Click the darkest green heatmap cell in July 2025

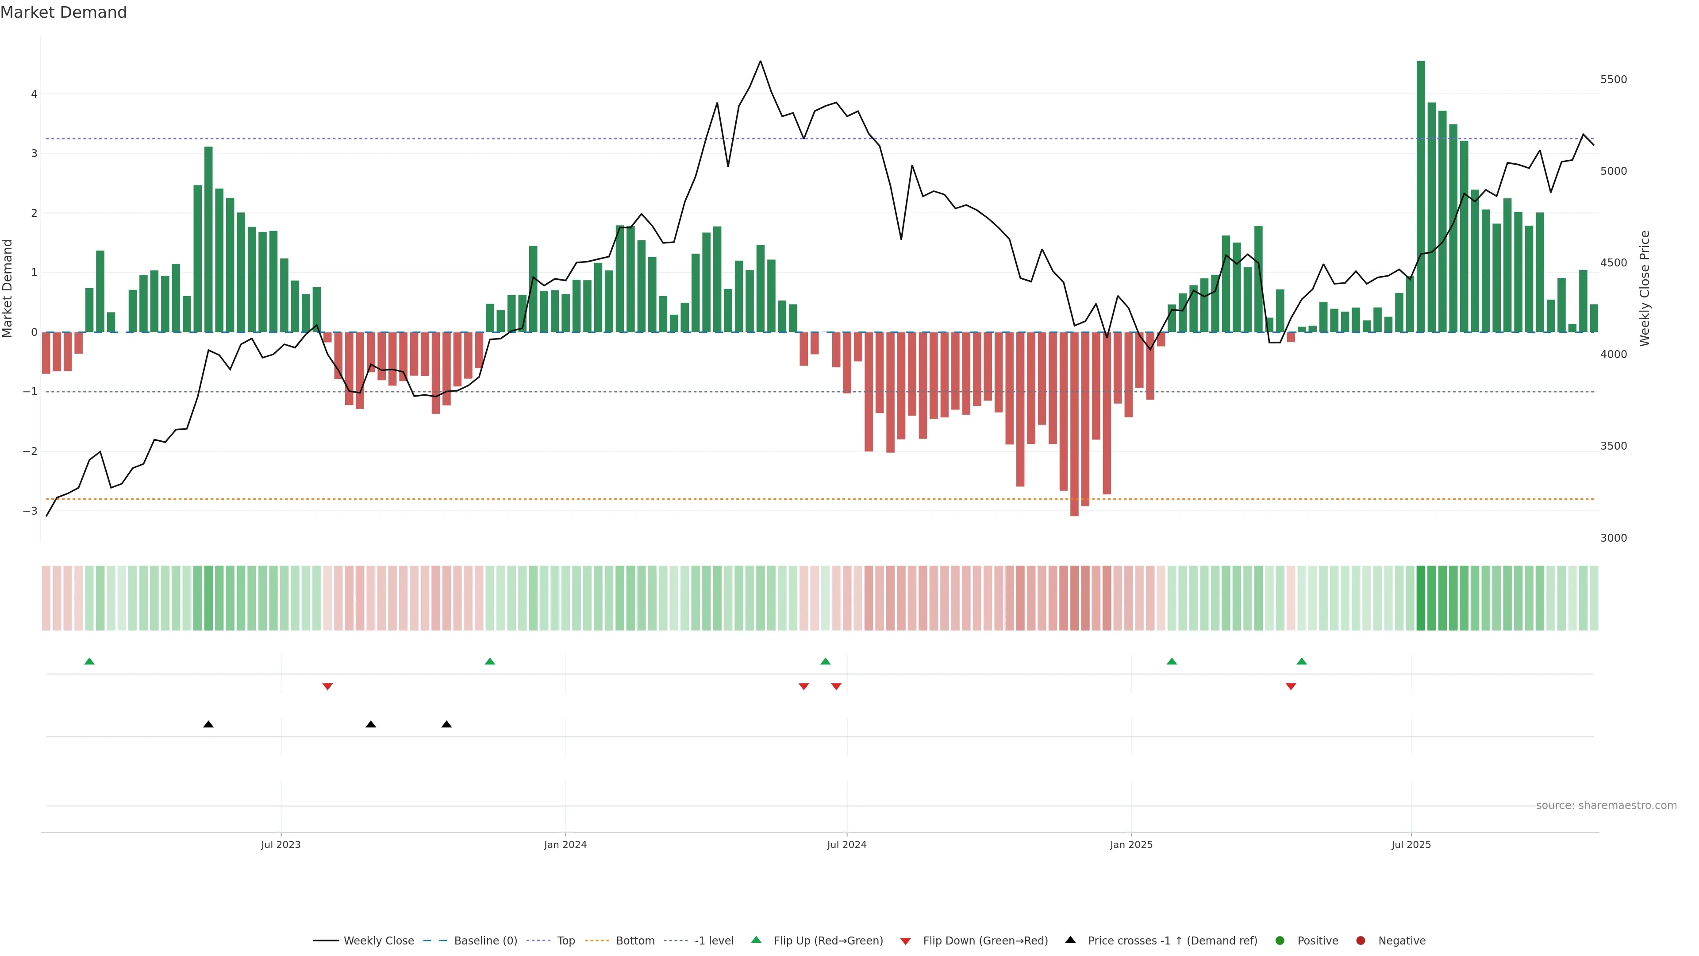(1421, 598)
